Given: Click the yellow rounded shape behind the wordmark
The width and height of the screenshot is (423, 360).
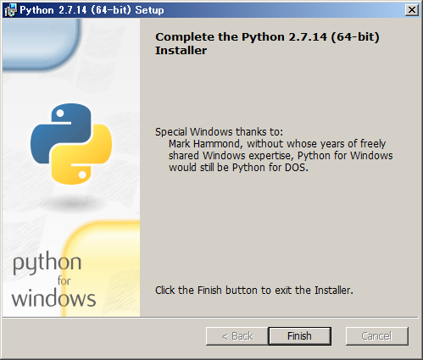Looking at the screenshot, I should click(x=101, y=269).
